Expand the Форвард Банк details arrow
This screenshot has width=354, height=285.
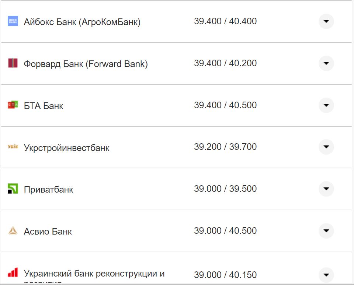[326, 63]
